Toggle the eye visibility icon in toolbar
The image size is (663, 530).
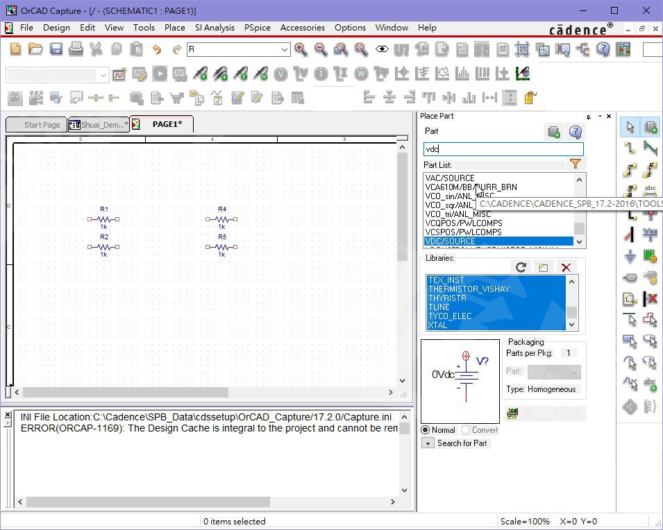pyautogui.click(x=382, y=49)
